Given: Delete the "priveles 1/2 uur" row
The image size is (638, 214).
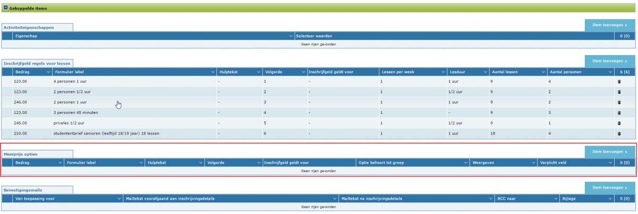Looking at the screenshot, I should (x=619, y=123).
